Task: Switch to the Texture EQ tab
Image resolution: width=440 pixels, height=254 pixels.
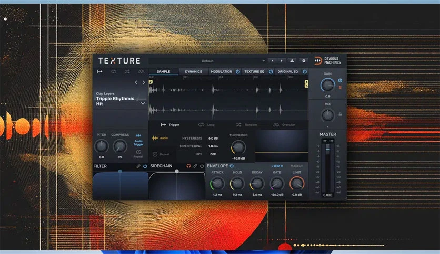Action: (254, 71)
